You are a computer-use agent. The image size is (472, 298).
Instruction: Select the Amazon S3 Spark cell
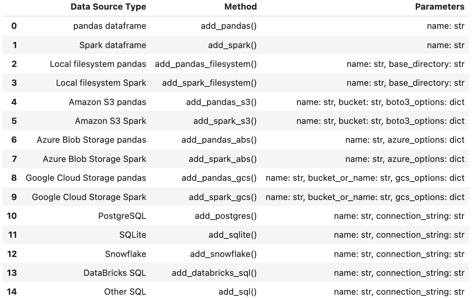[x=110, y=121]
